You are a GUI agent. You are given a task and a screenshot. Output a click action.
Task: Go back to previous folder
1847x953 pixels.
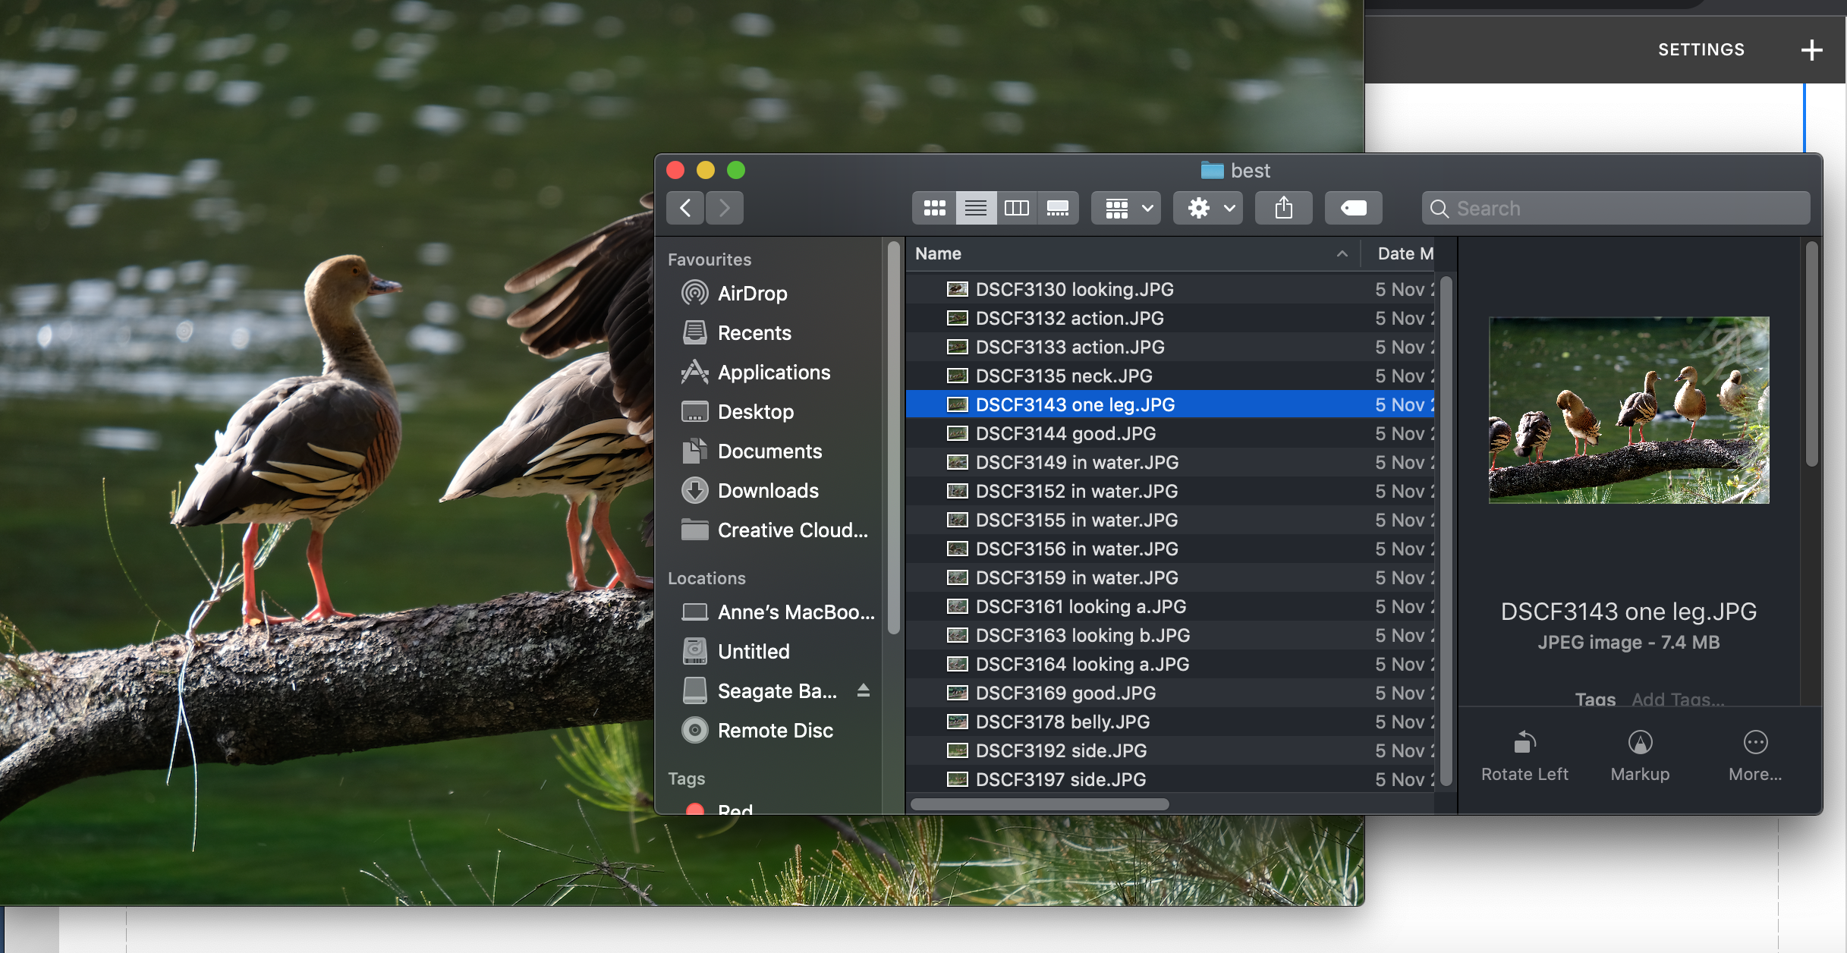point(685,208)
